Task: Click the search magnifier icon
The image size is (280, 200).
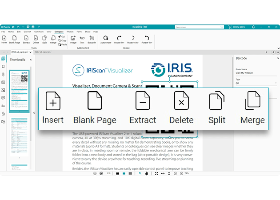Action: [222, 27]
